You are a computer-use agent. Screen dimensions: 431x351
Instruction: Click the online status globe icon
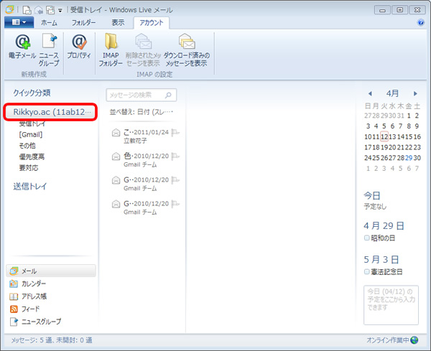(414, 340)
